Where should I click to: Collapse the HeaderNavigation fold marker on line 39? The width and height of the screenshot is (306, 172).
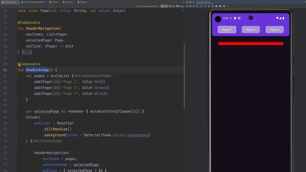[x=16, y=52]
